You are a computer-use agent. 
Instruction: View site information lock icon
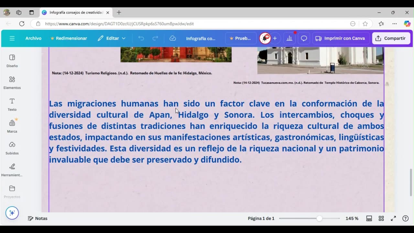coord(38,24)
